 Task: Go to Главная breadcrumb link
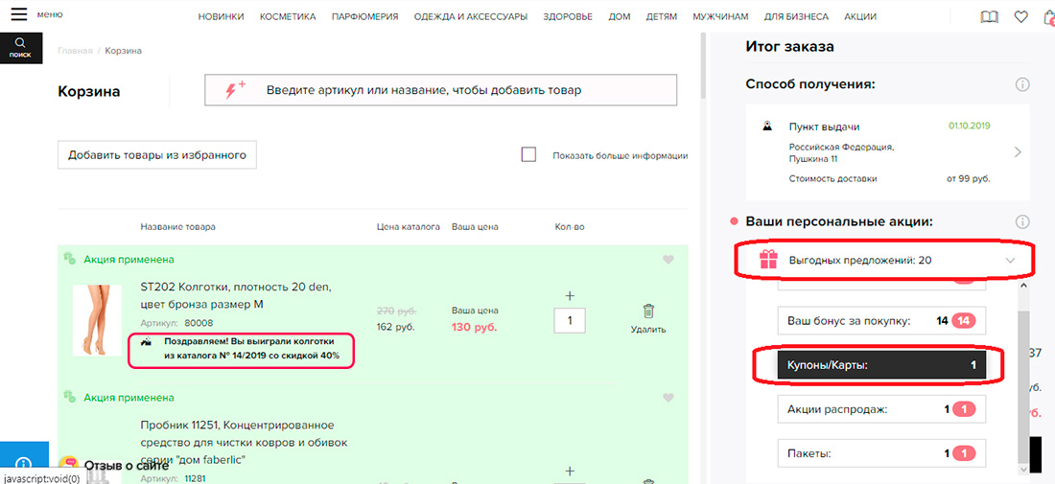click(74, 51)
